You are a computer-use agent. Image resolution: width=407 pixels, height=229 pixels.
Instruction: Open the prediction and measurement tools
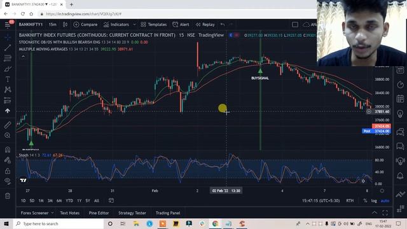point(8,101)
